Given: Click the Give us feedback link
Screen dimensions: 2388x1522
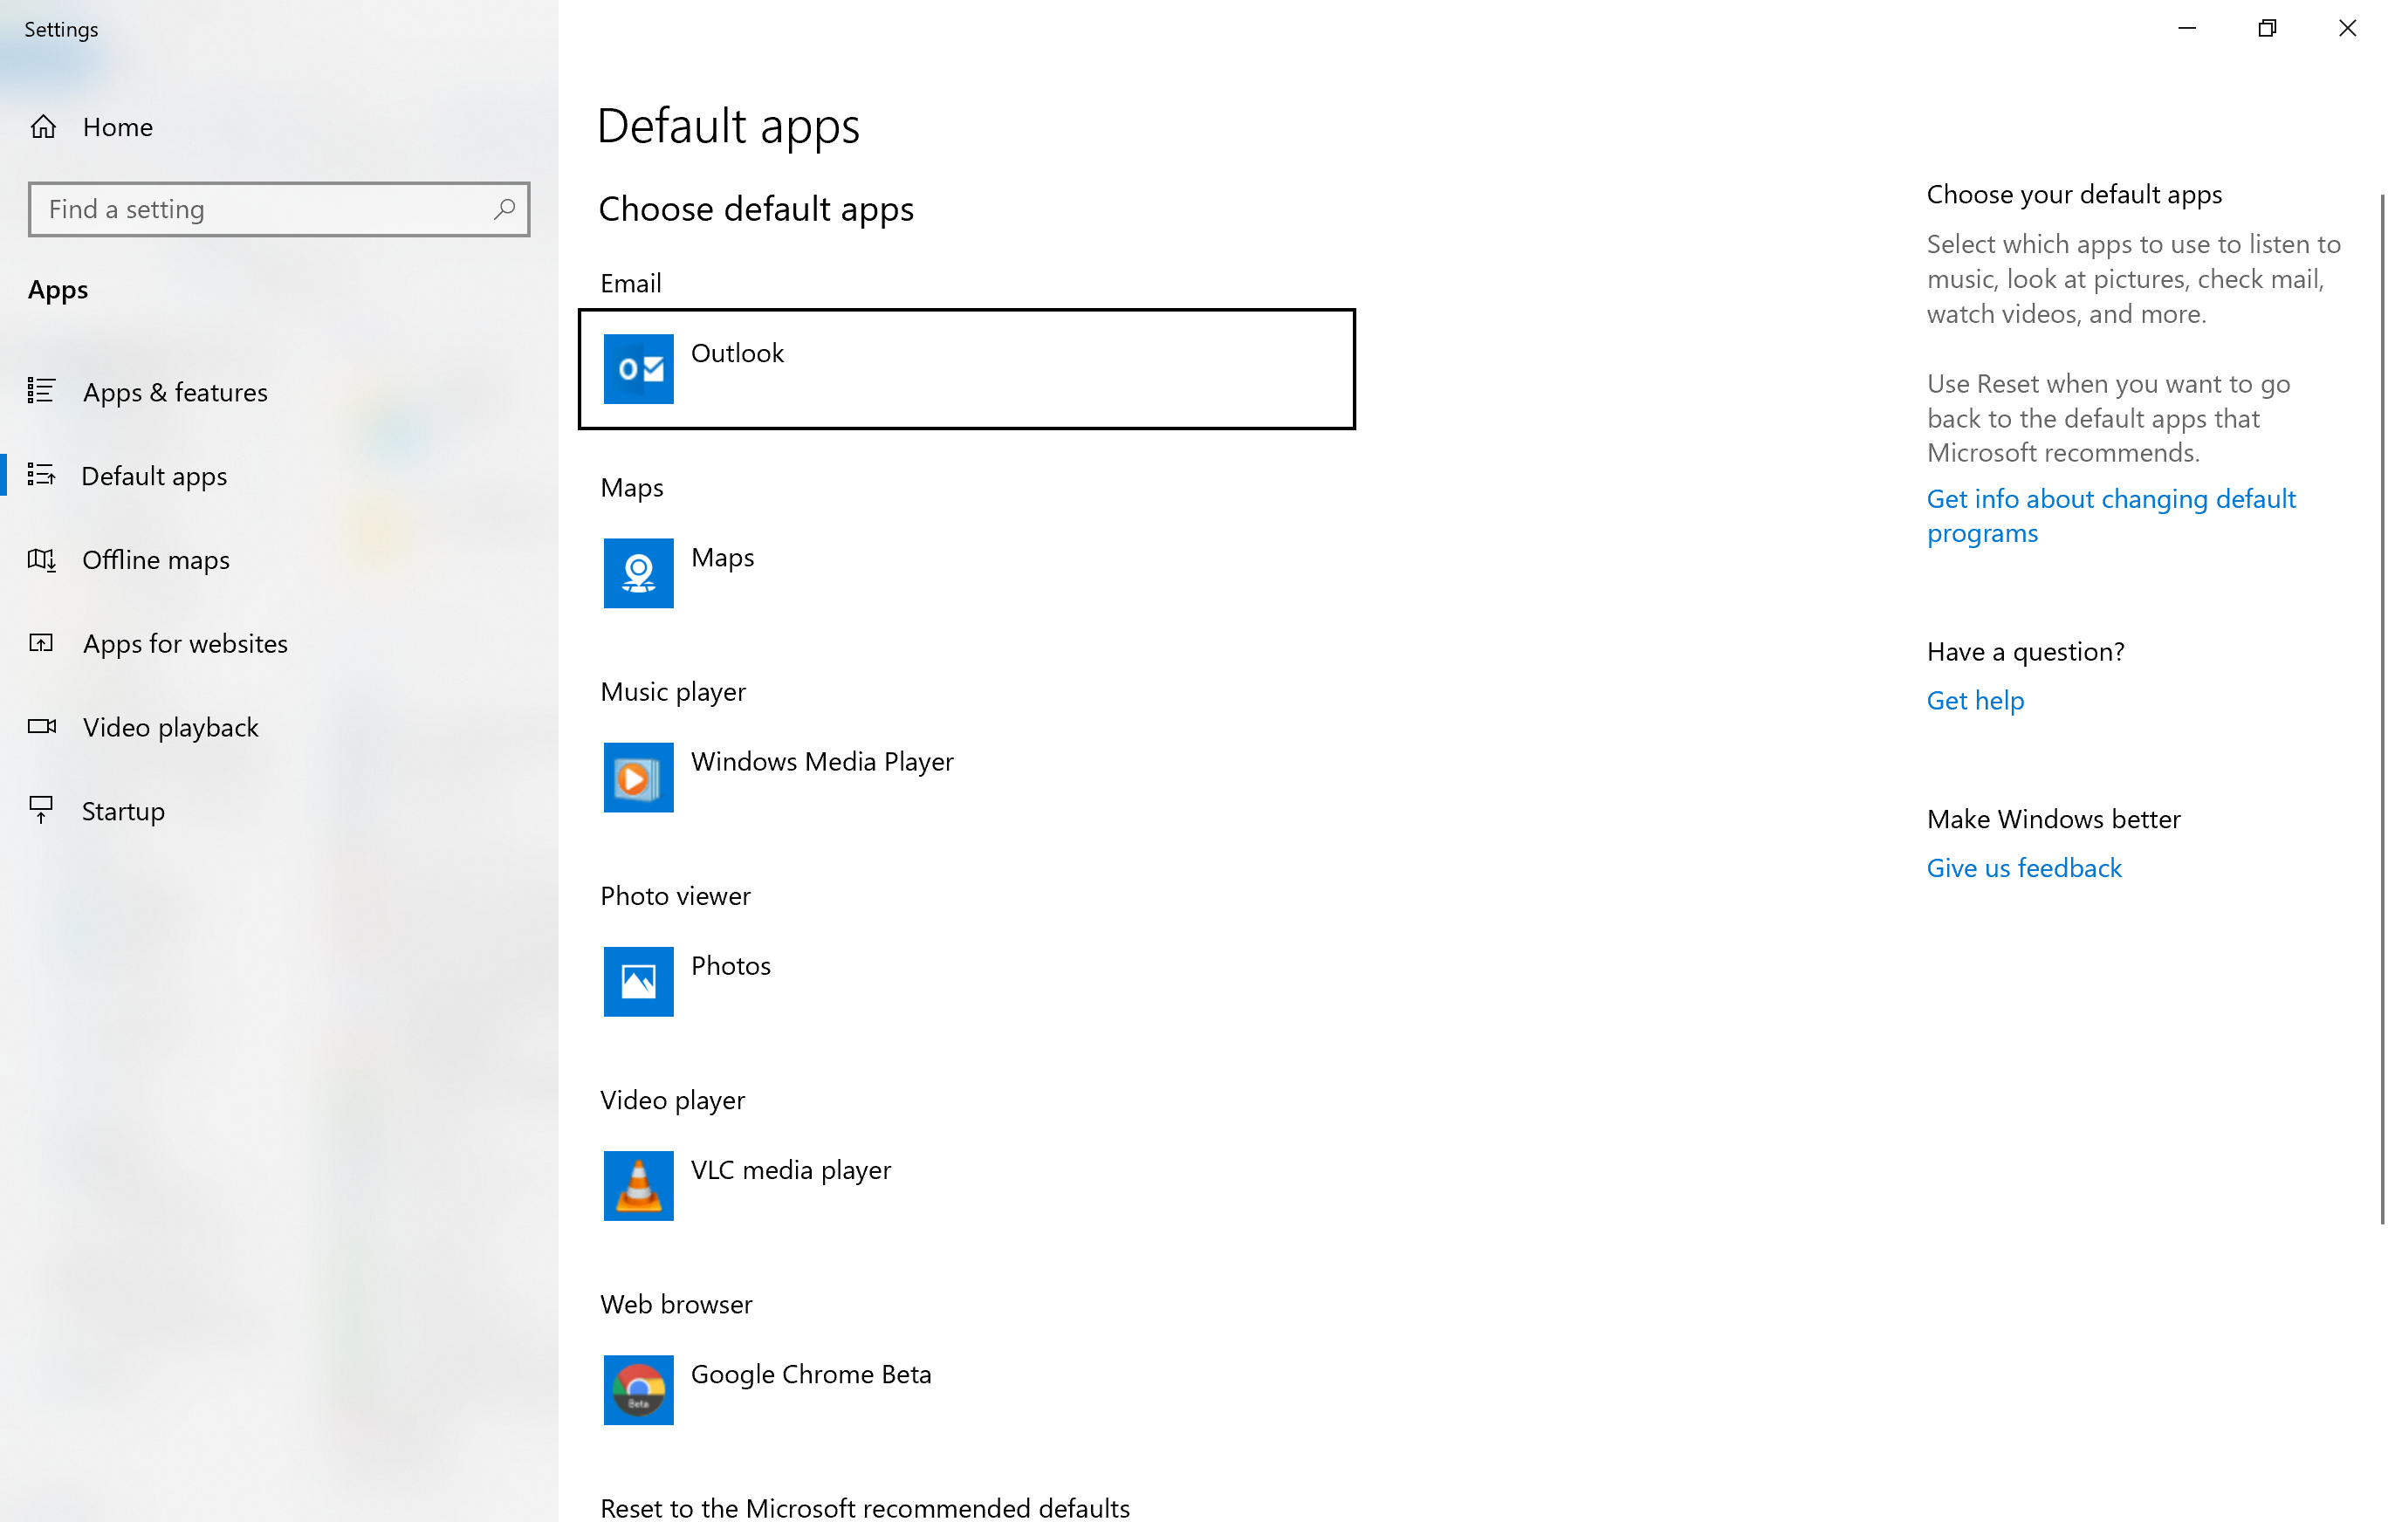Looking at the screenshot, I should click(2024, 867).
